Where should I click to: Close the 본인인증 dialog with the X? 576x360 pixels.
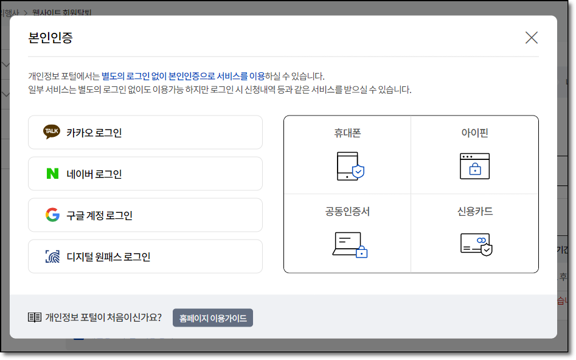point(531,37)
